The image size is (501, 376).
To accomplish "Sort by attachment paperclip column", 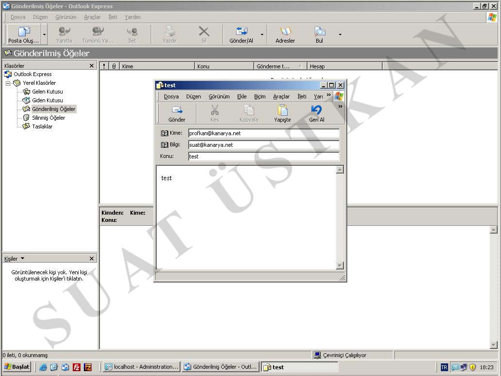I will tap(114, 66).
